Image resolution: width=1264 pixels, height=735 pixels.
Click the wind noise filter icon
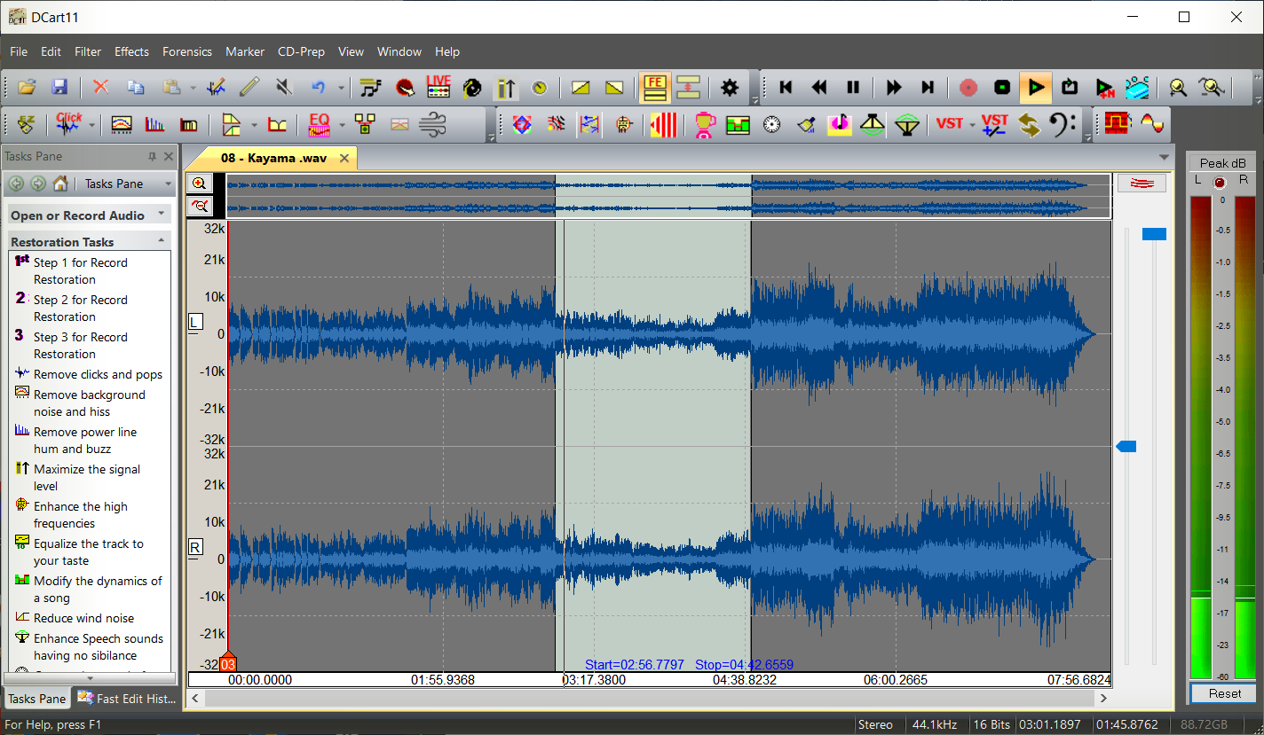(x=431, y=124)
